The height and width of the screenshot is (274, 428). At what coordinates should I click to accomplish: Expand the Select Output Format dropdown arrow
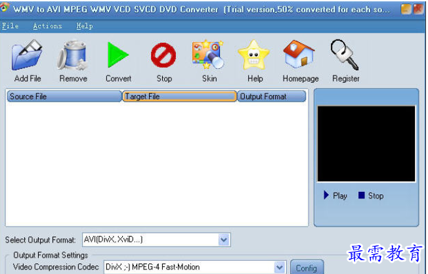pos(224,240)
